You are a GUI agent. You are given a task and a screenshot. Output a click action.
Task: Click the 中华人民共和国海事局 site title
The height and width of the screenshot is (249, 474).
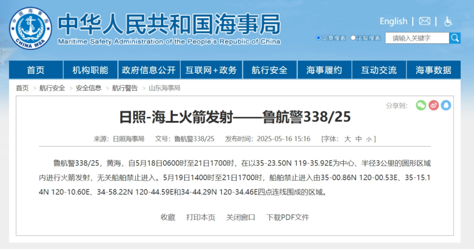pyautogui.click(x=169, y=24)
